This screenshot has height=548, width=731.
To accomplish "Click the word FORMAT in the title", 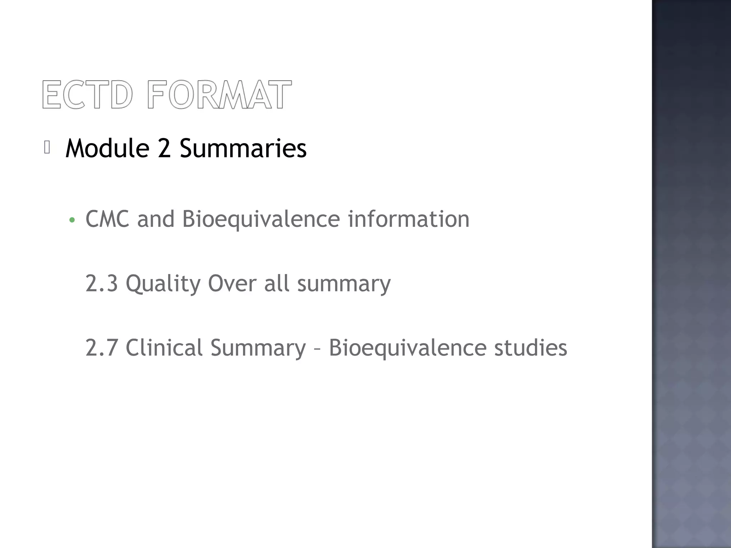I will tap(220, 95).
